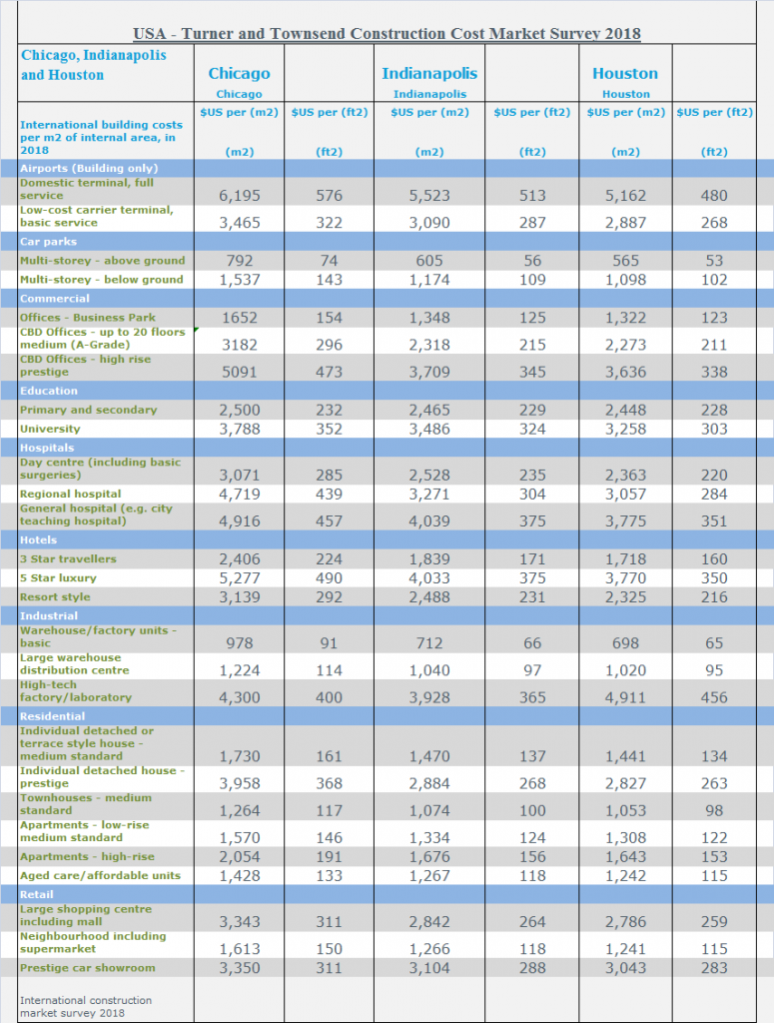The image size is (774, 1023).
Task: Select Houston high-tech factory value 4,911
Action: (x=624, y=697)
